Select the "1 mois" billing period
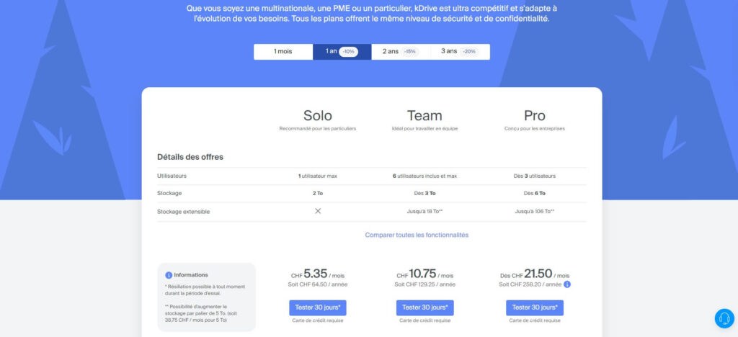Screen dimensions: 738x337 click(283, 52)
